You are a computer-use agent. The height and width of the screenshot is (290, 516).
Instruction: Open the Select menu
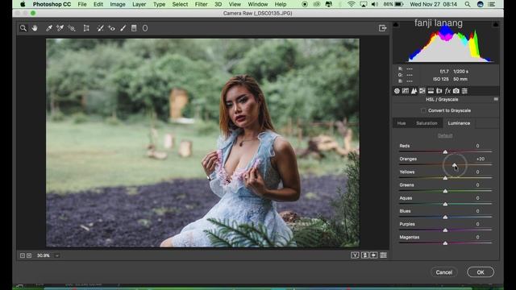click(180, 4)
